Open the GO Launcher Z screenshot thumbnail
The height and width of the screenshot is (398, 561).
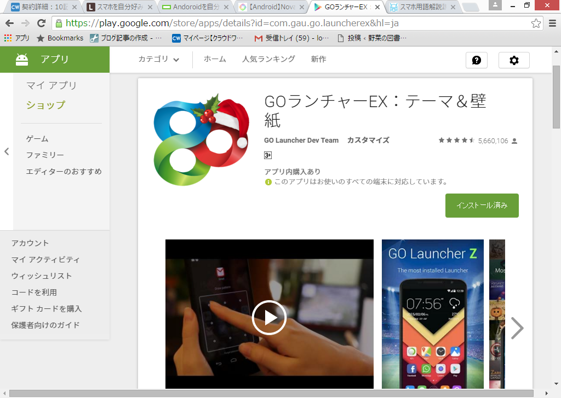(x=433, y=314)
